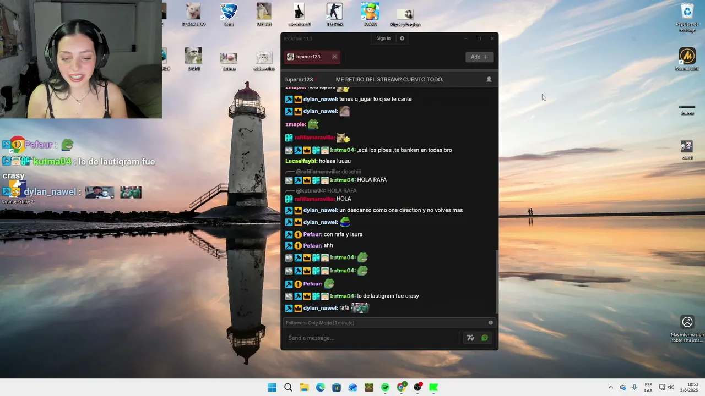Click the 'tenes q jugar' message
Viewport: 705px width, 396px height.
pyautogui.click(x=376, y=99)
